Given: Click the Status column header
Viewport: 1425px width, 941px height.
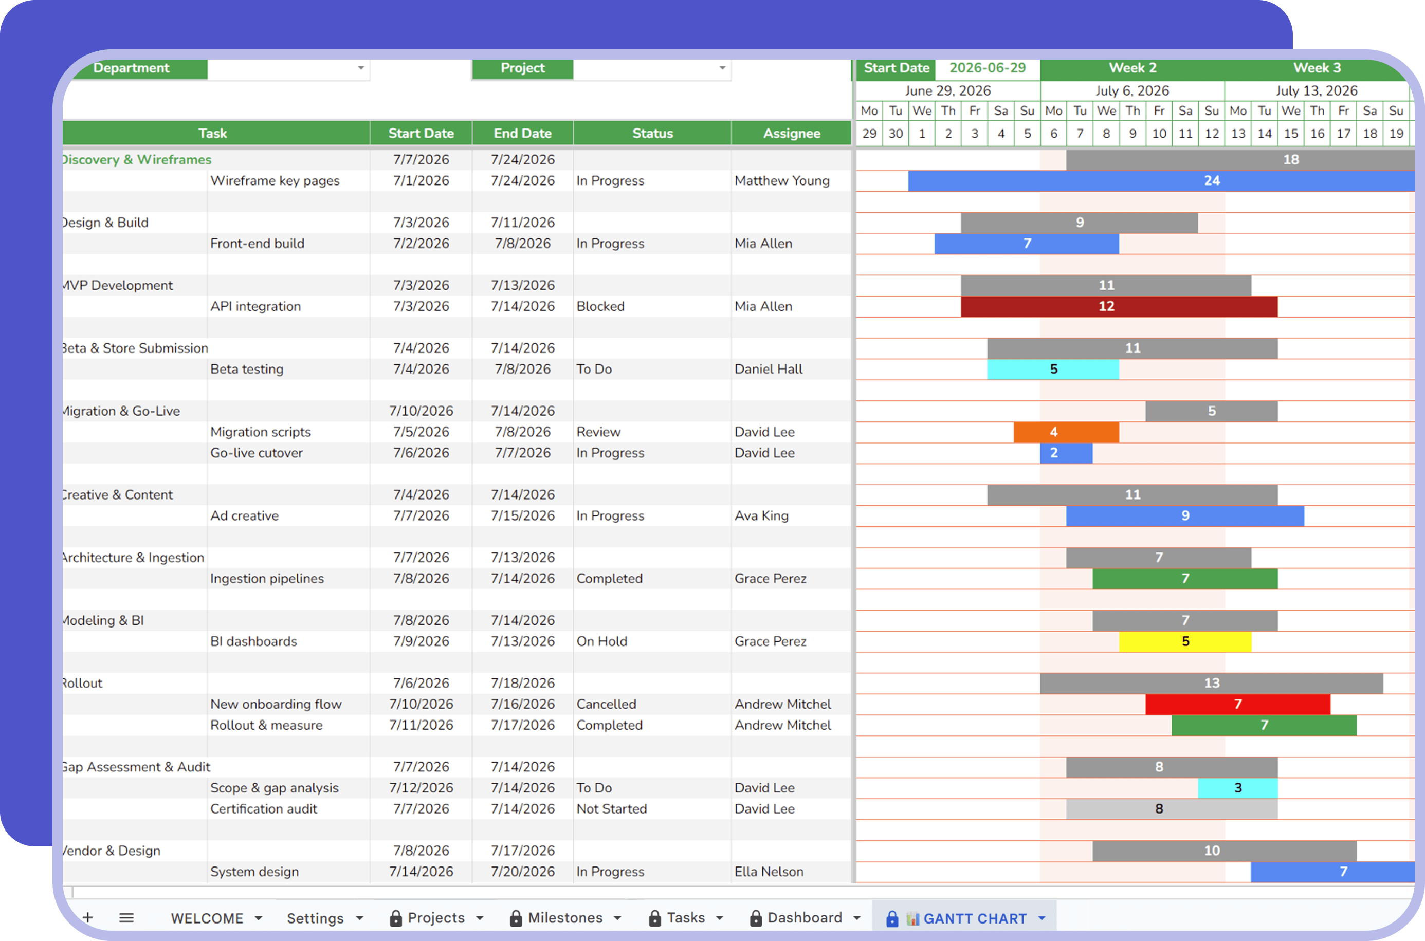Looking at the screenshot, I should coord(652,133).
